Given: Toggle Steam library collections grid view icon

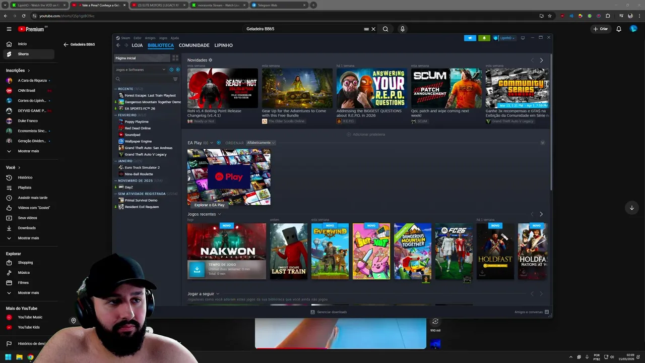Looking at the screenshot, I should point(175,58).
